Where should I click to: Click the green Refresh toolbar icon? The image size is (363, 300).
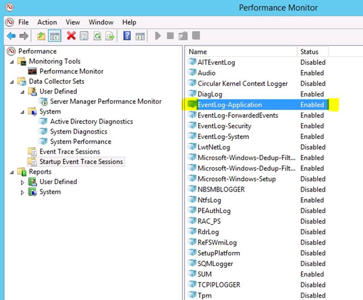pyautogui.click(x=97, y=36)
